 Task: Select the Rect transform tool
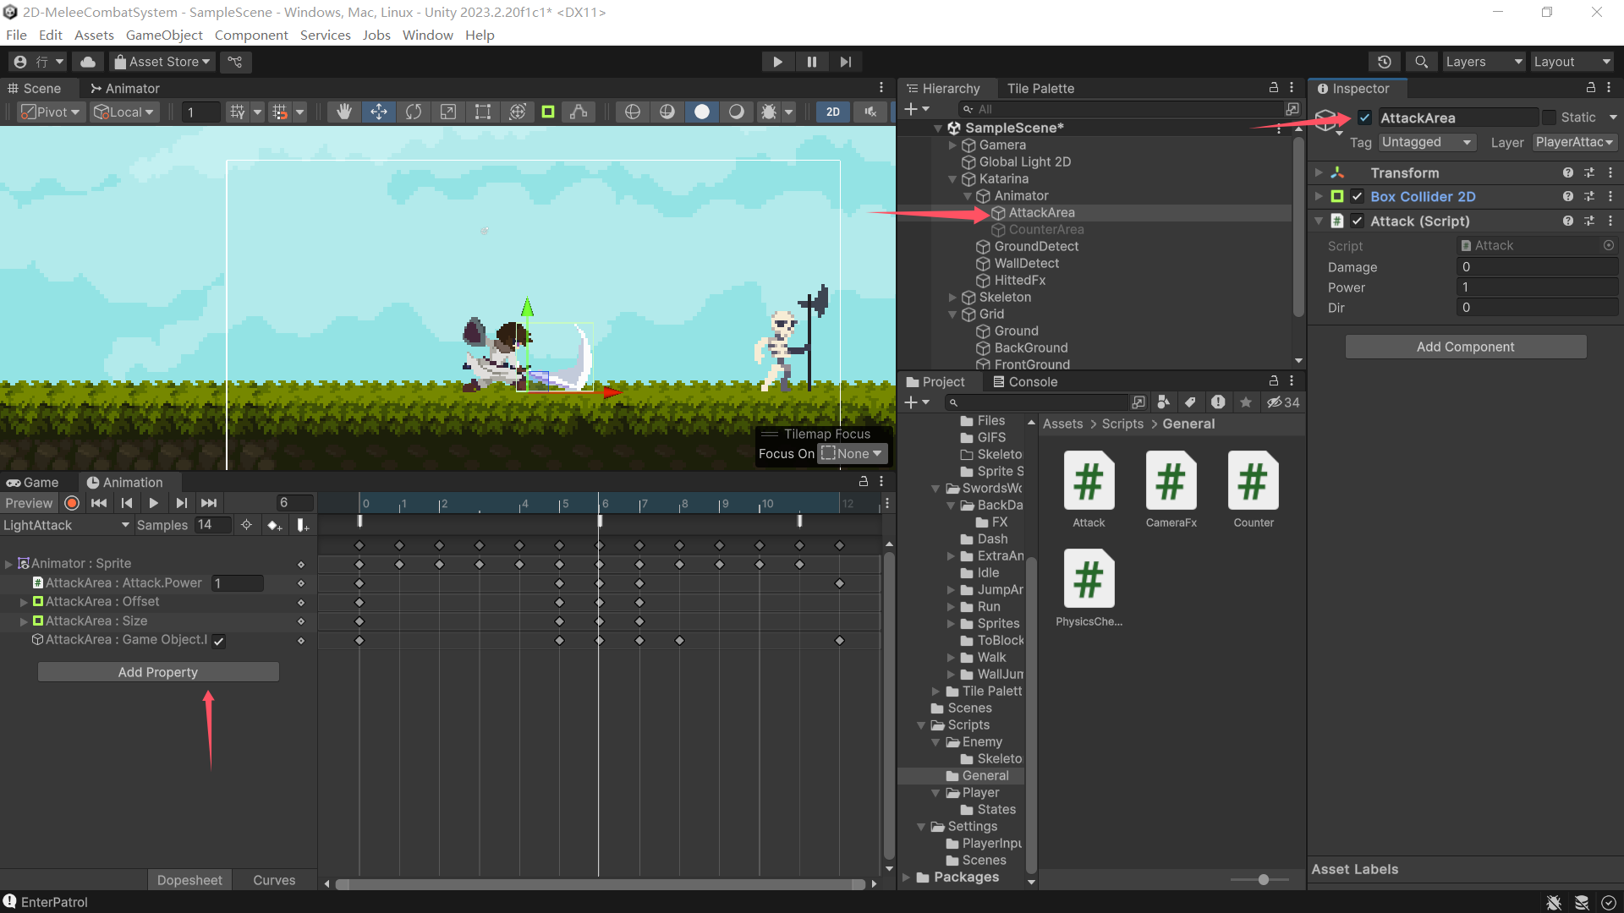pos(483,112)
